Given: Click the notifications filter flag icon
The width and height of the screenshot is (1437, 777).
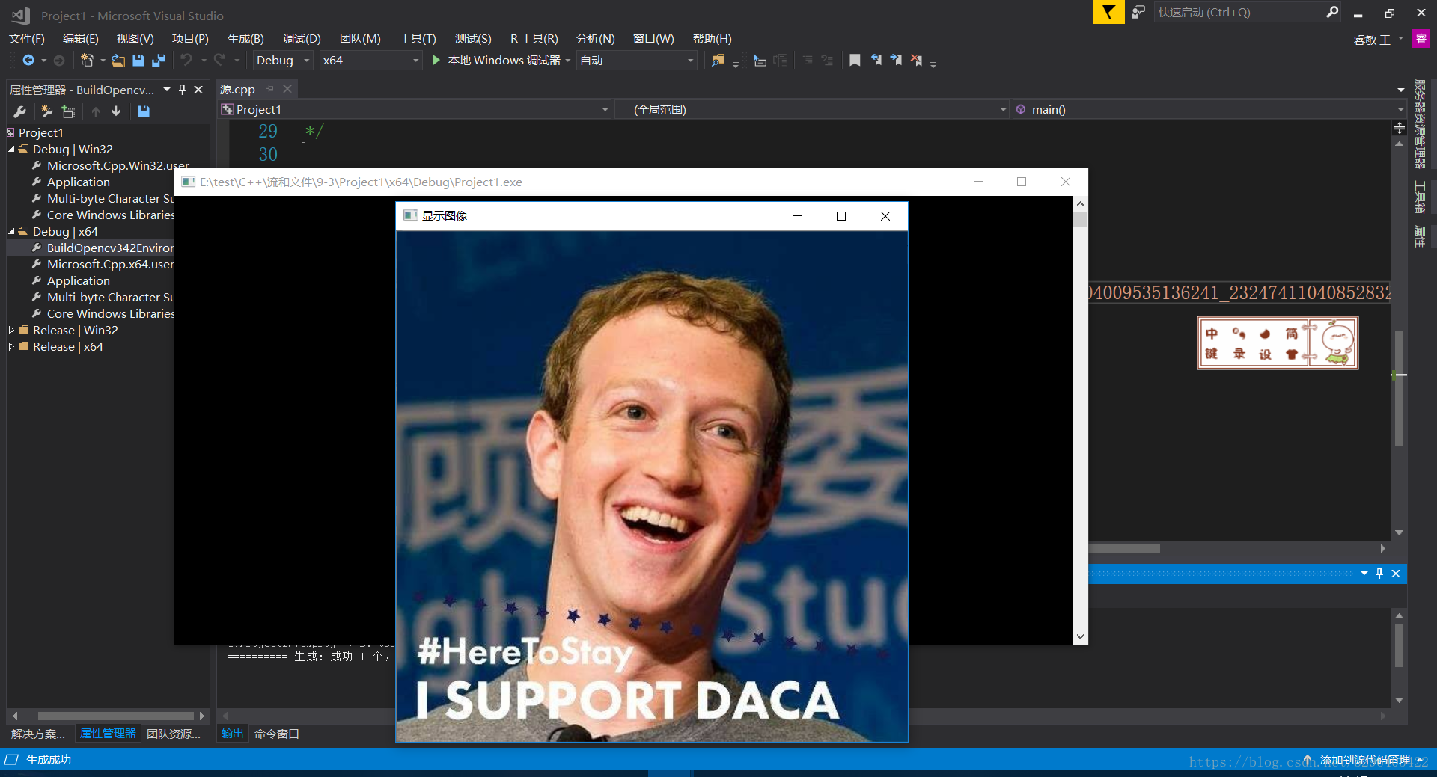Looking at the screenshot, I should tap(1108, 12).
